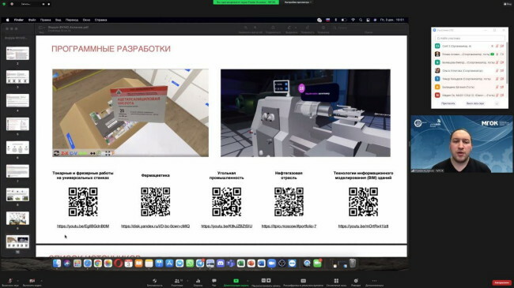Click the green Share Screen icon

pyautogui.click(x=236, y=281)
